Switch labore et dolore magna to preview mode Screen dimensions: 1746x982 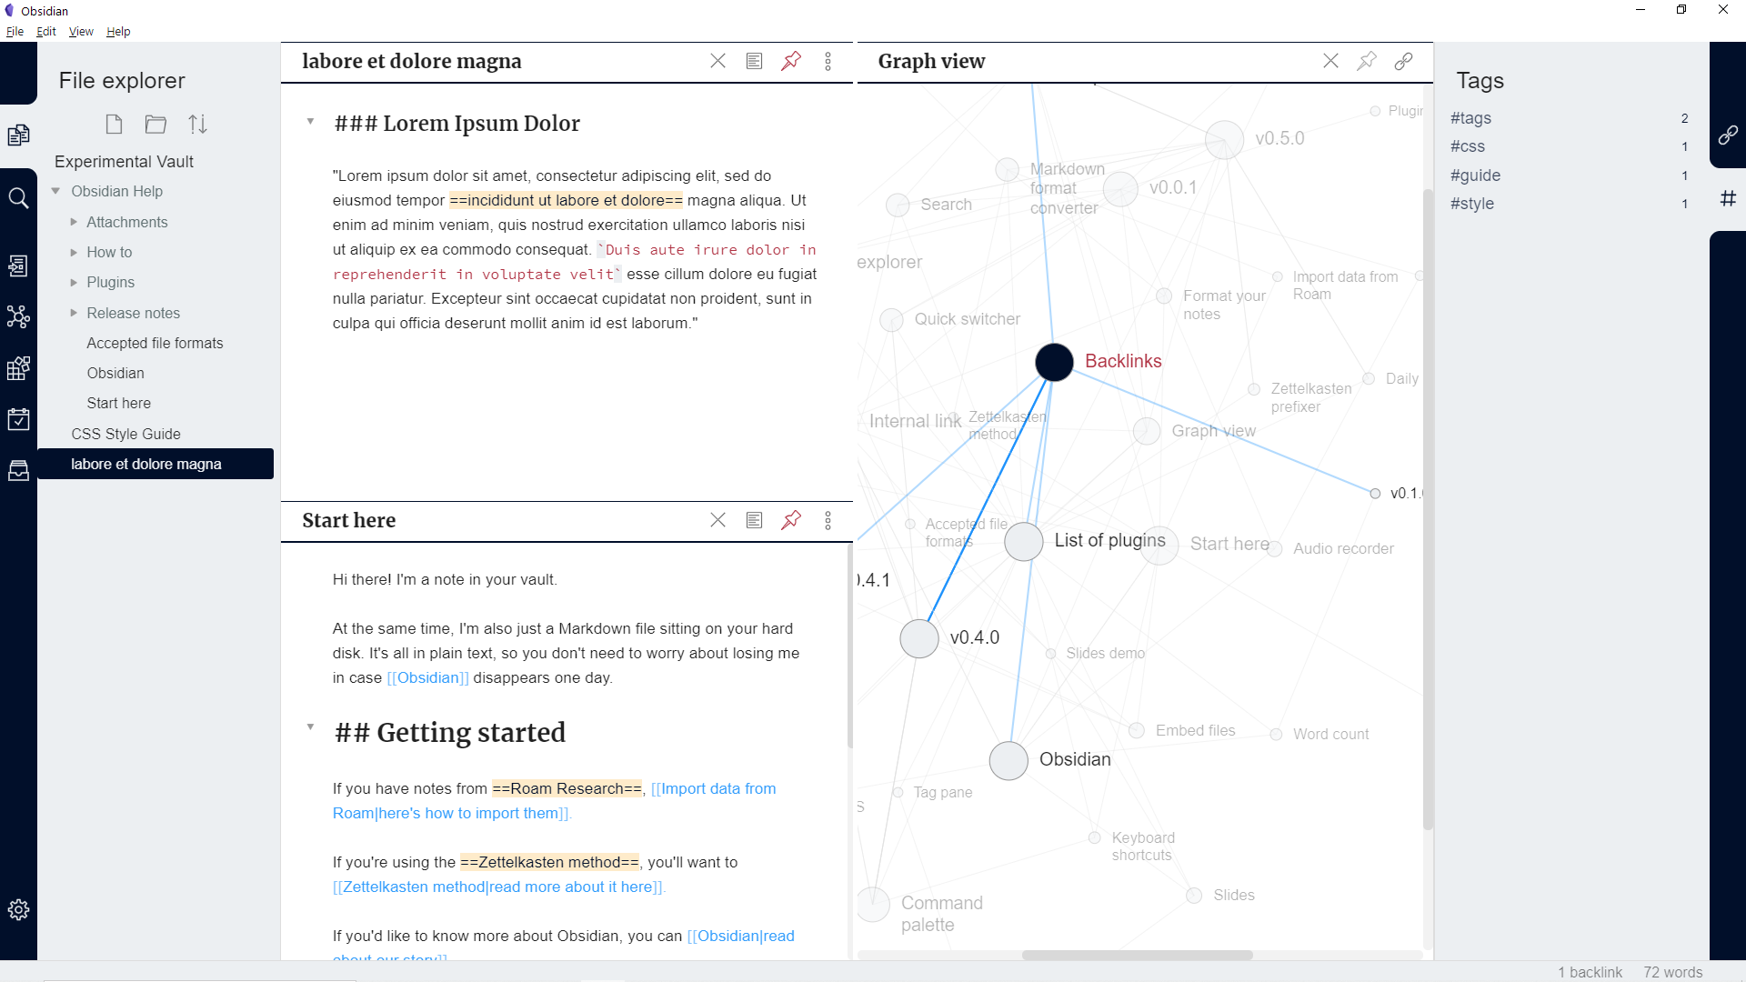(754, 61)
